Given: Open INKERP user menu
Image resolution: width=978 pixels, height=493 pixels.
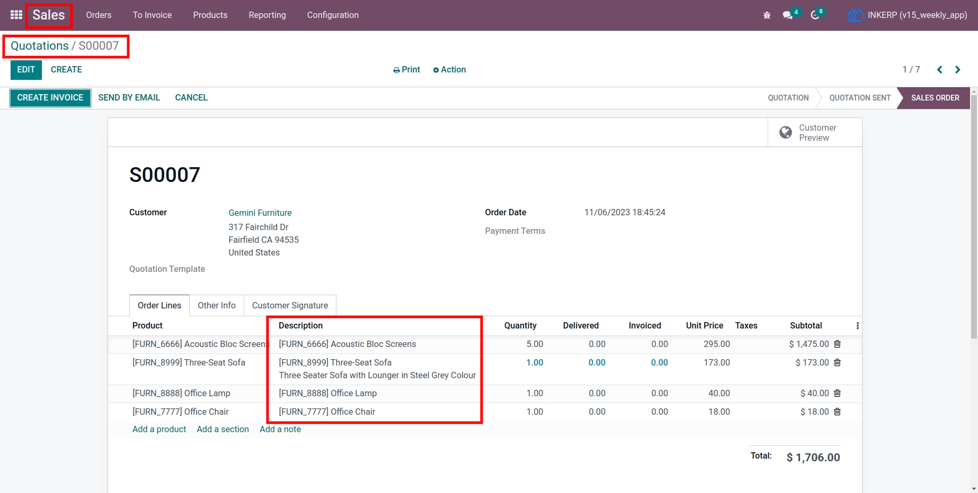Looking at the screenshot, I should [x=907, y=15].
